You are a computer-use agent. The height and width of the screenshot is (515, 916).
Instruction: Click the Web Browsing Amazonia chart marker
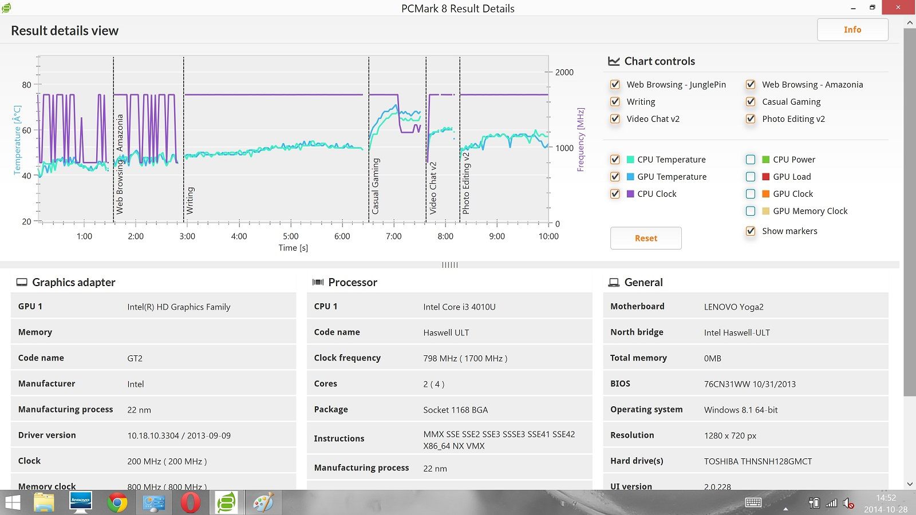pos(120,164)
